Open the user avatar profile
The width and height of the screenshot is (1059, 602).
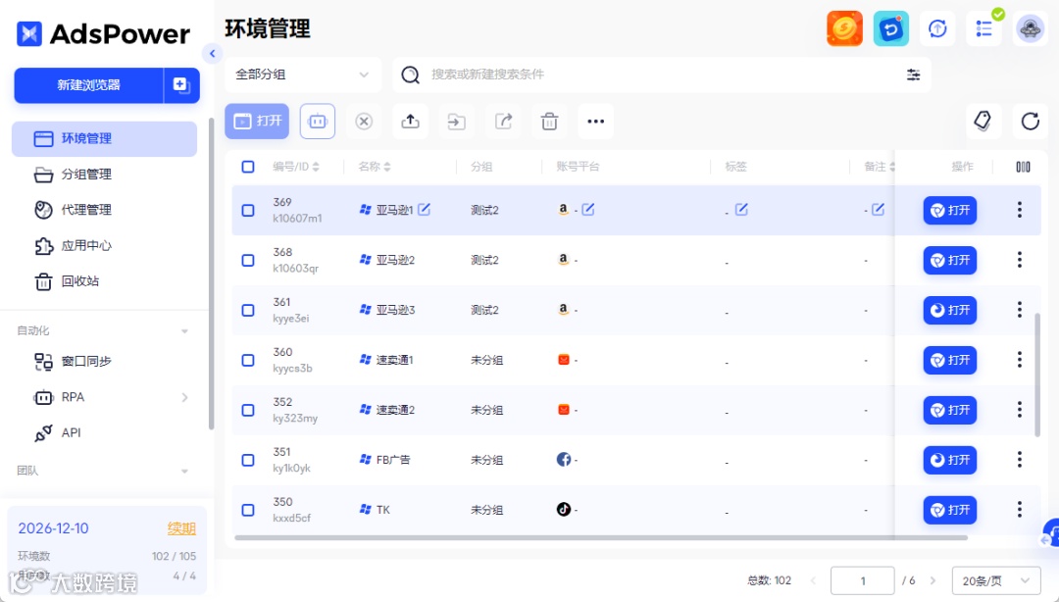point(1030,29)
